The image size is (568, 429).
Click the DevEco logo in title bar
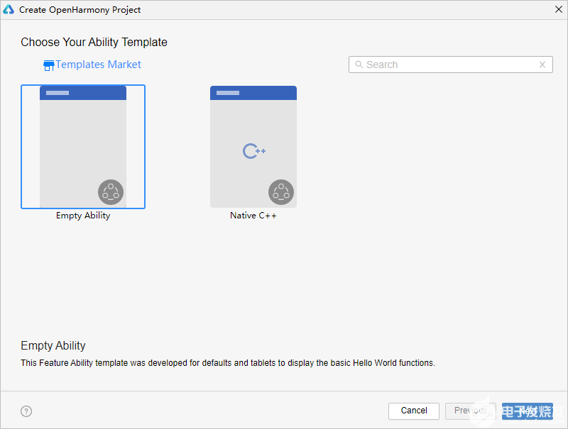(9, 9)
